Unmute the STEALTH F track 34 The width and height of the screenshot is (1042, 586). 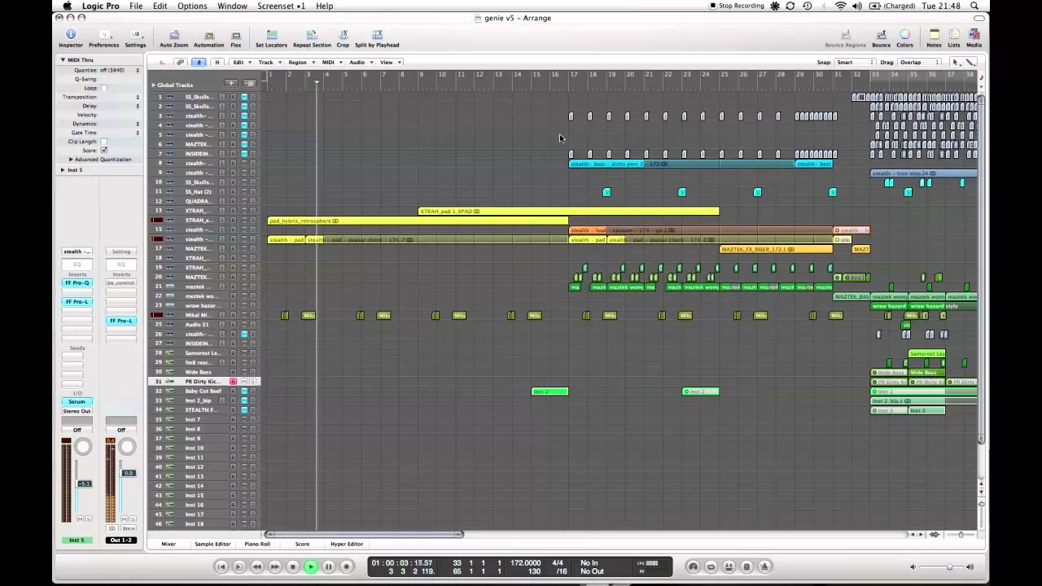tap(243, 410)
